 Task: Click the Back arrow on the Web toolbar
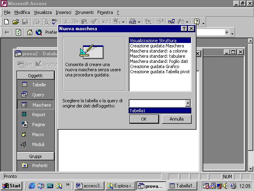pyautogui.click(x=7, y=33)
